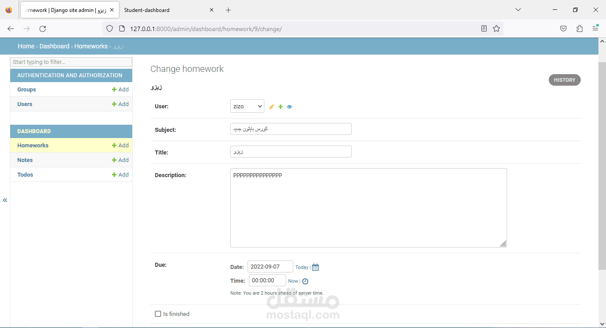Open browser extensions icon

(579, 28)
